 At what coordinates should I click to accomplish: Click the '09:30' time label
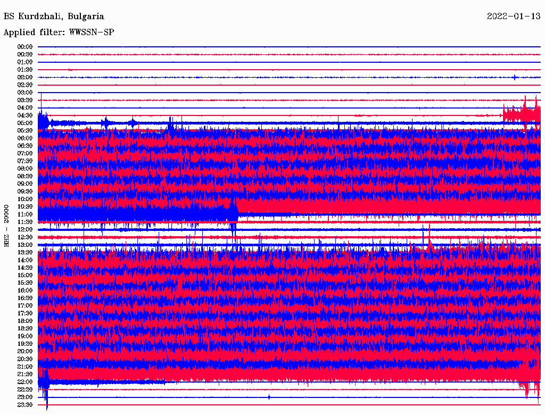[24, 192]
